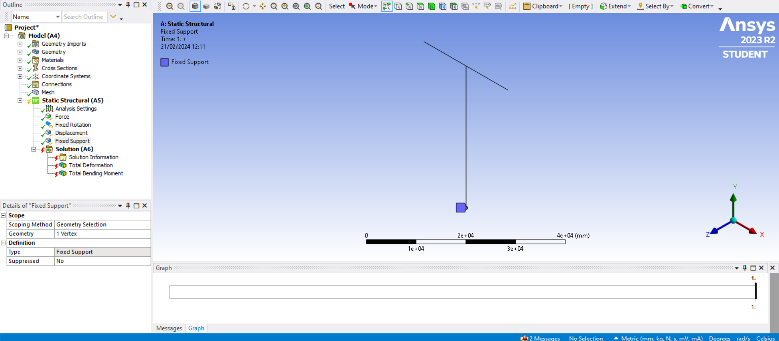Click the Fixed Support legend color swatch
Viewport: 779px width, 341px height.
pyautogui.click(x=164, y=62)
